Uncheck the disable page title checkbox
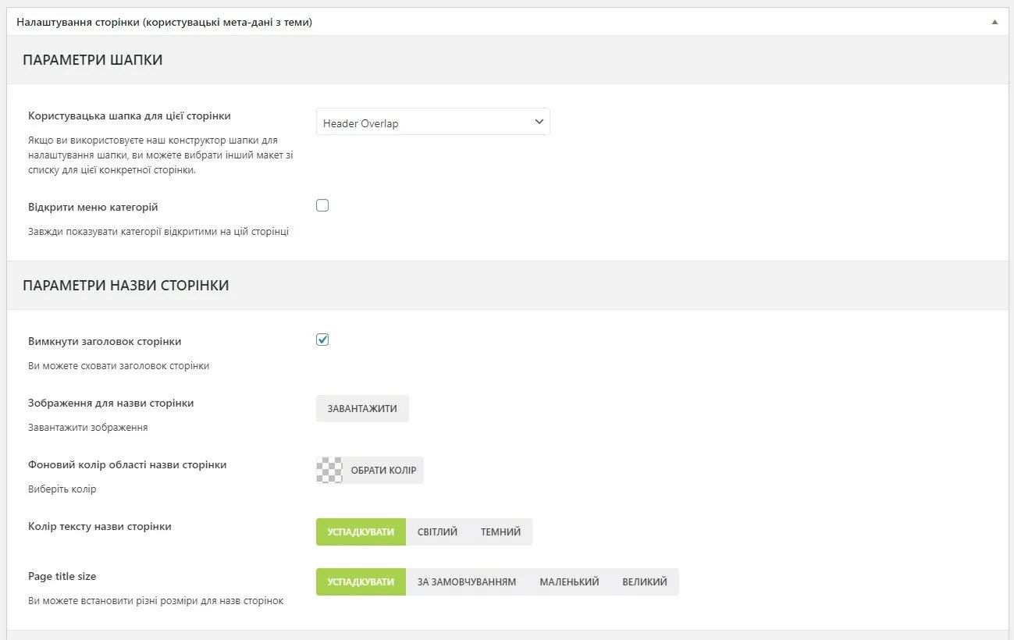Image resolution: width=1014 pixels, height=640 pixels. 322,340
